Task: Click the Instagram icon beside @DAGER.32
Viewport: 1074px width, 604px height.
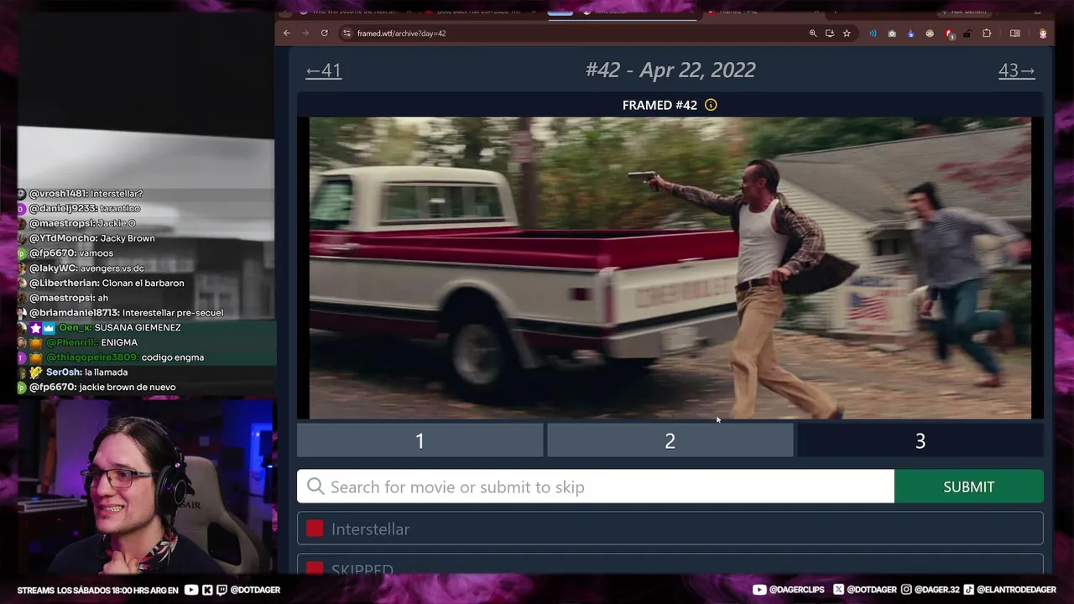Action: 907,590
